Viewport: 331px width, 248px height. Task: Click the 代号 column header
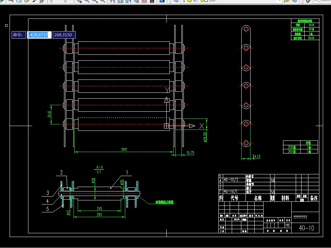(234, 198)
